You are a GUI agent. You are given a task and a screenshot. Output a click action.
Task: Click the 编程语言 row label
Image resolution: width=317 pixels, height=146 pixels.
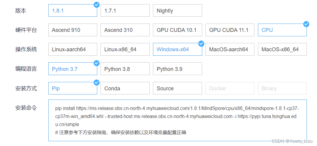pos(26,69)
